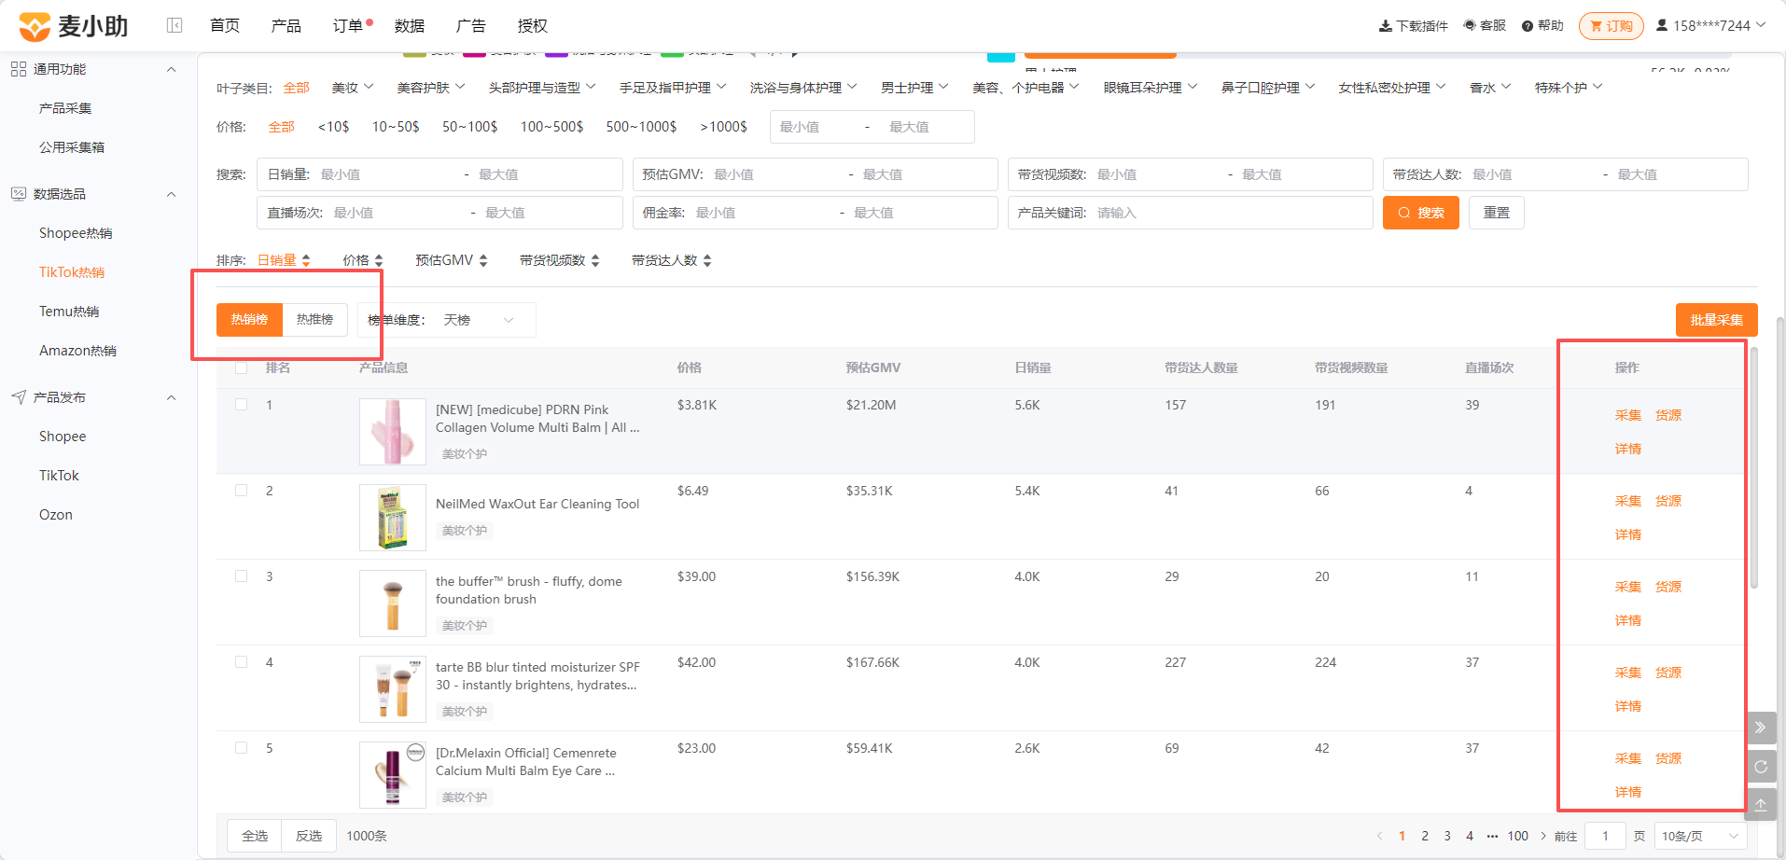Open 客服 customer service

coord(1485,26)
